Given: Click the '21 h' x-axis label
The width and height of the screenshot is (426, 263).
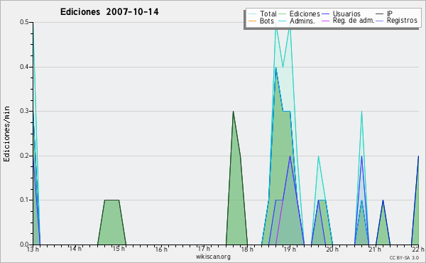Looking at the screenshot, I should pyautogui.click(x=375, y=249).
